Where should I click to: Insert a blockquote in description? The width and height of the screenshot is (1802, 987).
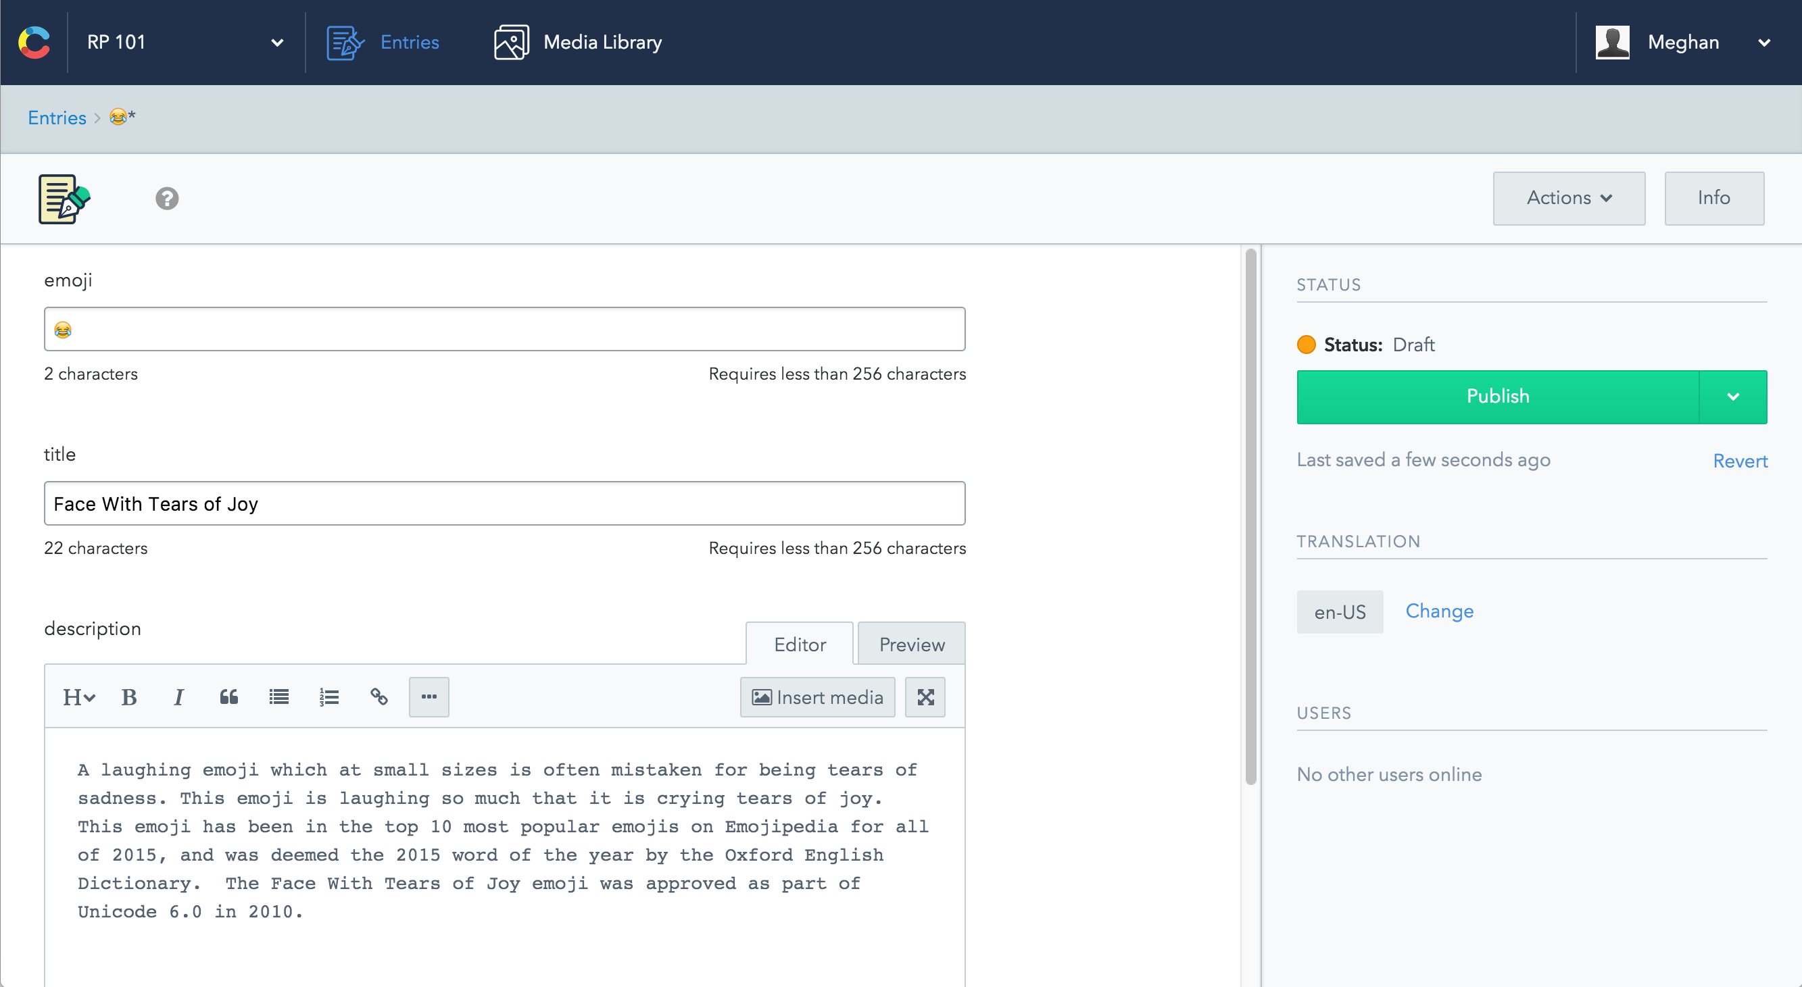coord(228,697)
